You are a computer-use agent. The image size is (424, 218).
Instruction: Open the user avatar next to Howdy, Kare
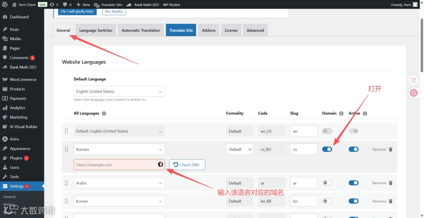[415, 5]
